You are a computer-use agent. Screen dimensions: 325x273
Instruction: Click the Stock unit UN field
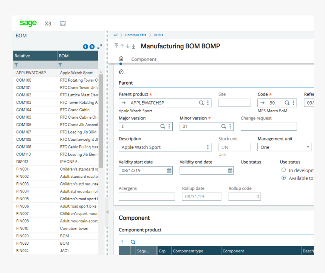point(234,147)
